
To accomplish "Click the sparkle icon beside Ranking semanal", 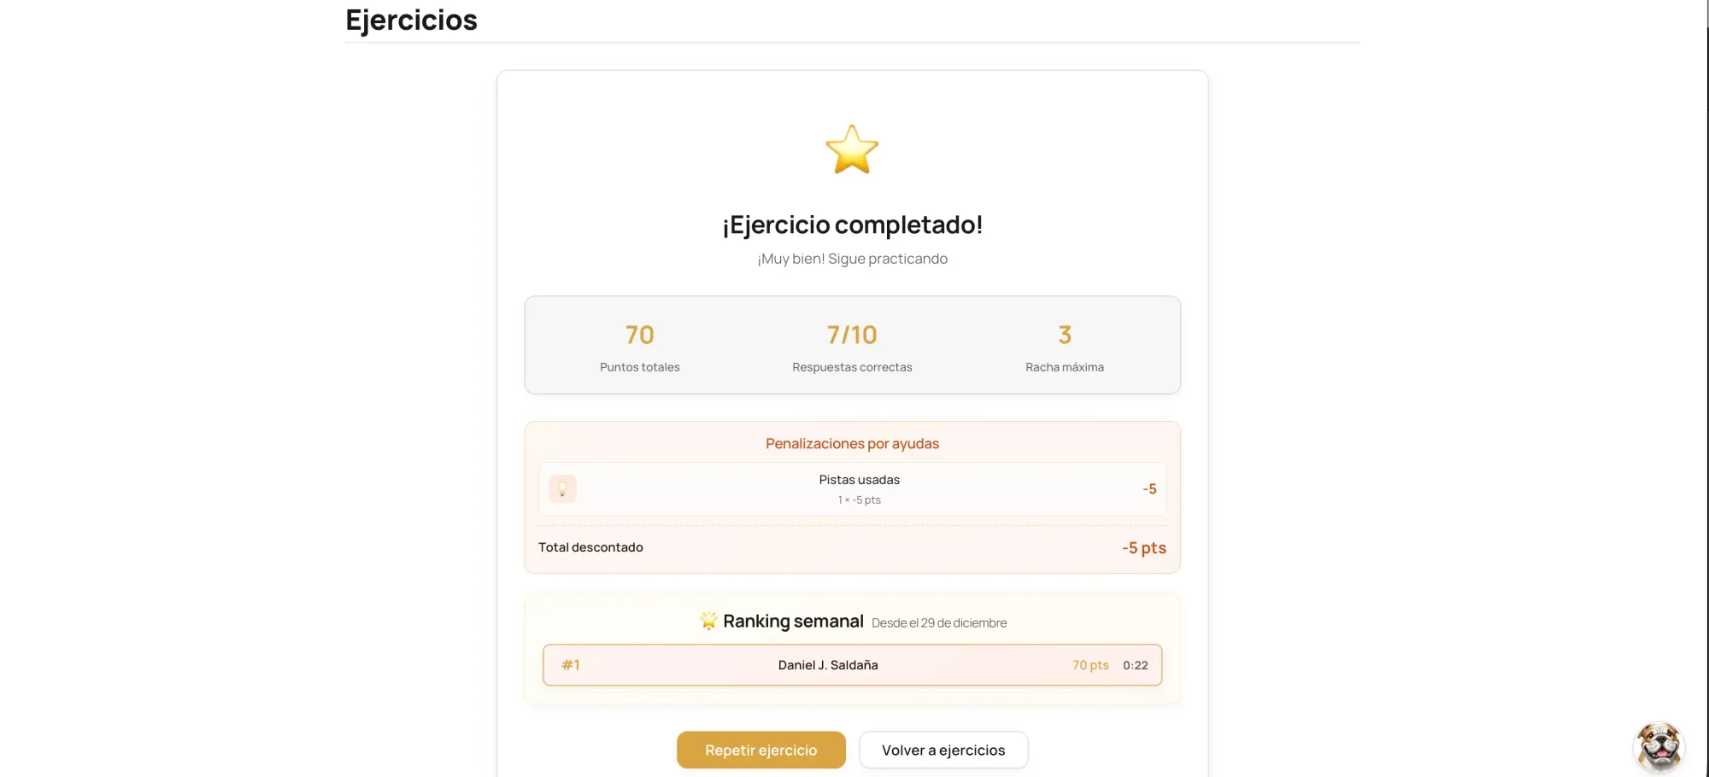I will 708,621.
